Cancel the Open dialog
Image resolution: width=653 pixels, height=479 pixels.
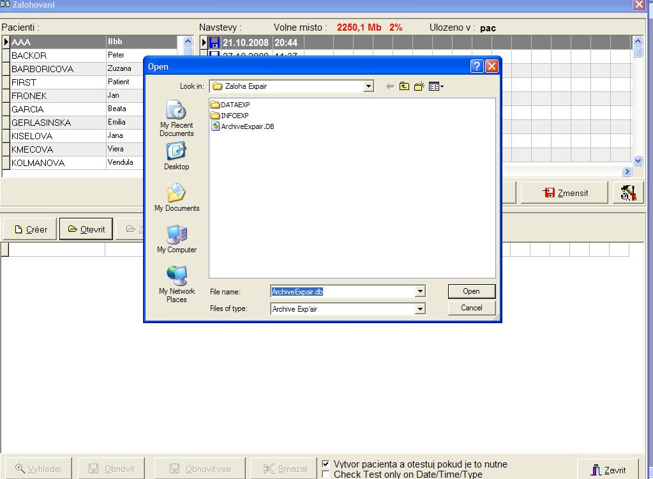point(472,308)
